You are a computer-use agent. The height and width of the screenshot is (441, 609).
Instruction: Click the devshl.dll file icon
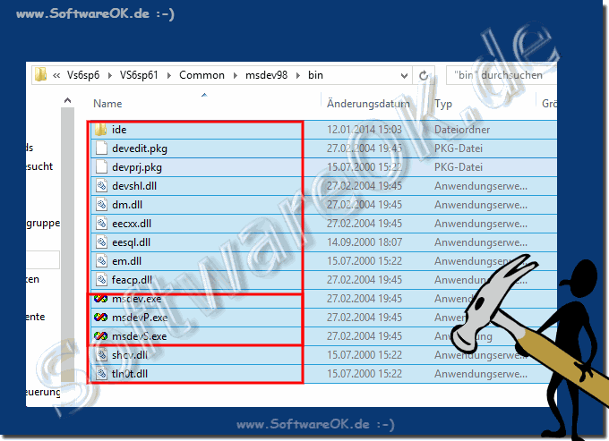[101, 186]
